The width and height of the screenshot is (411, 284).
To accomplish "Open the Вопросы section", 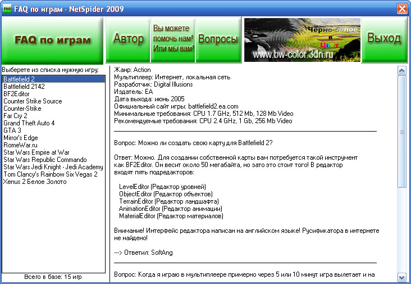I will pos(218,40).
